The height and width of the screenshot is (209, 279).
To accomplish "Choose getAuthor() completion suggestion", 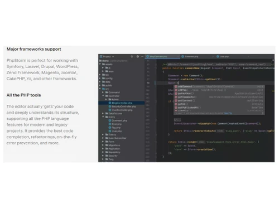I will [219, 94].
